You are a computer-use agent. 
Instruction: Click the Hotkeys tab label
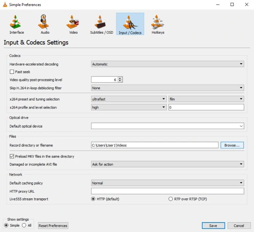(x=158, y=32)
